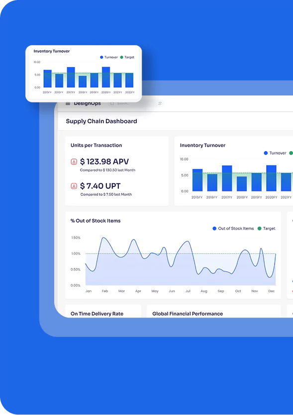
Task: Click the 2015FY bar in the floating card chart
Action: [x=47, y=79]
